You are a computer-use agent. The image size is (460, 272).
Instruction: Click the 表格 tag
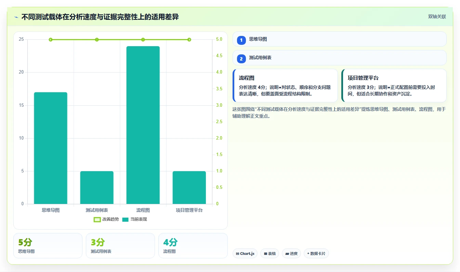click(270, 254)
